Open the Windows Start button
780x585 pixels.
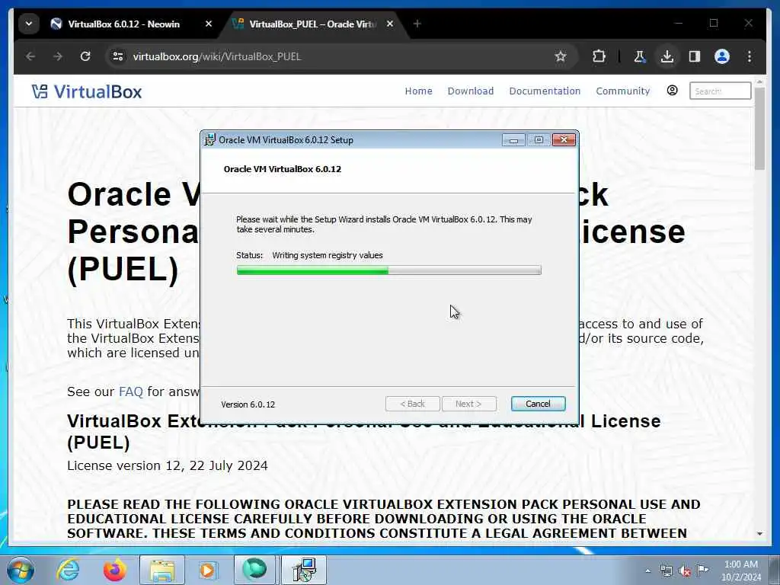point(21,570)
